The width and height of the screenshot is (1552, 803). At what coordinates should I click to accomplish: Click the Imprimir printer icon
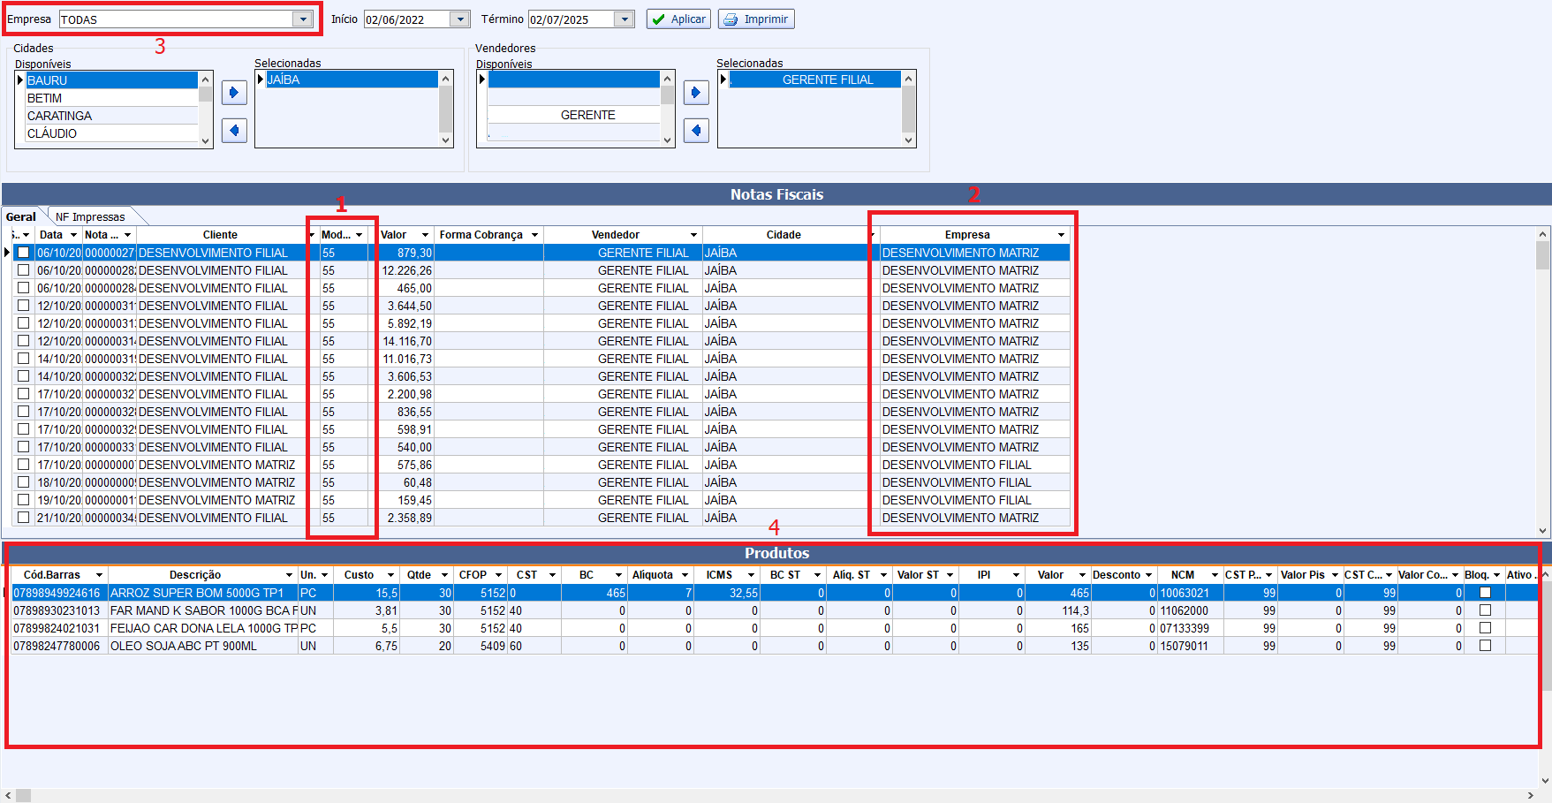point(731,19)
